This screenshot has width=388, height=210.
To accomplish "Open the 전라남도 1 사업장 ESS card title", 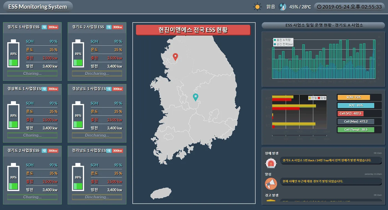I will (x=89, y=150).
